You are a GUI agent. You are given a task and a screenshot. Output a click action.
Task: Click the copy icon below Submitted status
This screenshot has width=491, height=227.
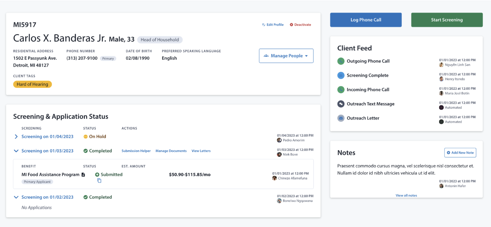99,181
